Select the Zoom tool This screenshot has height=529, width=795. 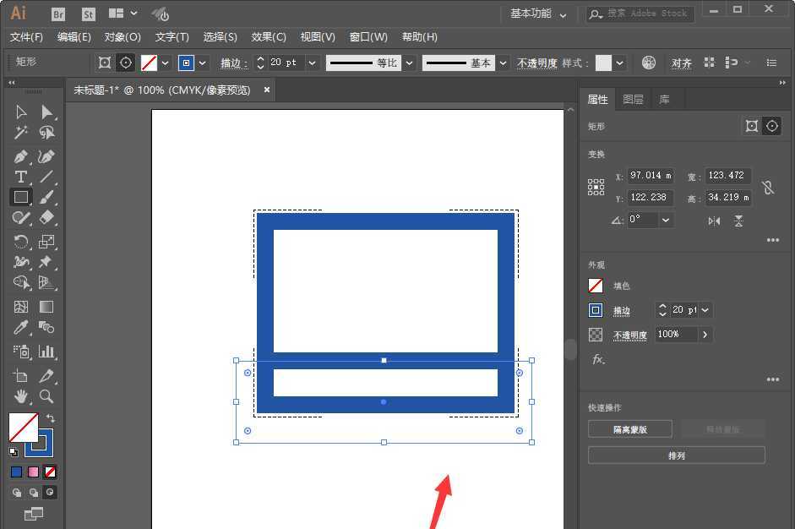46,396
